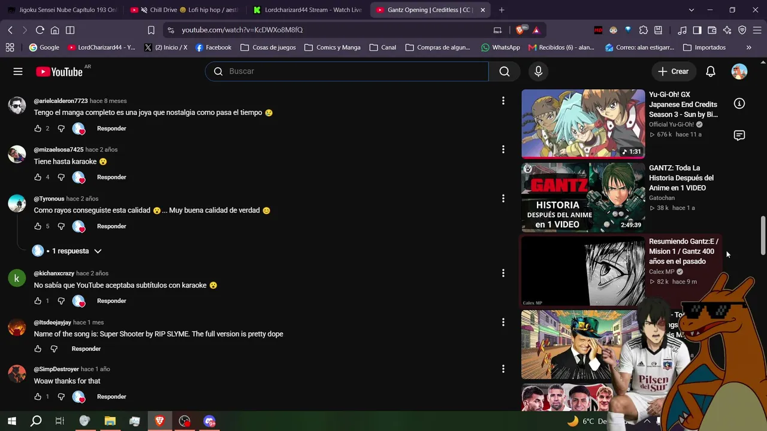Open OBS Studio from the taskbar
Image resolution: width=767 pixels, height=431 pixels.
185,421
